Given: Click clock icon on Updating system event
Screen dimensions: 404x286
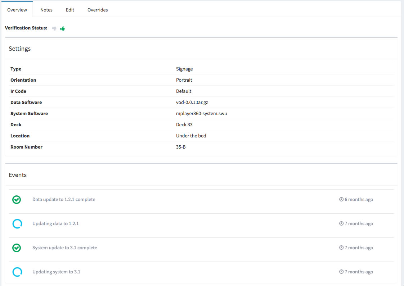Looking at the screenshot, I should (x=341, y=272).
